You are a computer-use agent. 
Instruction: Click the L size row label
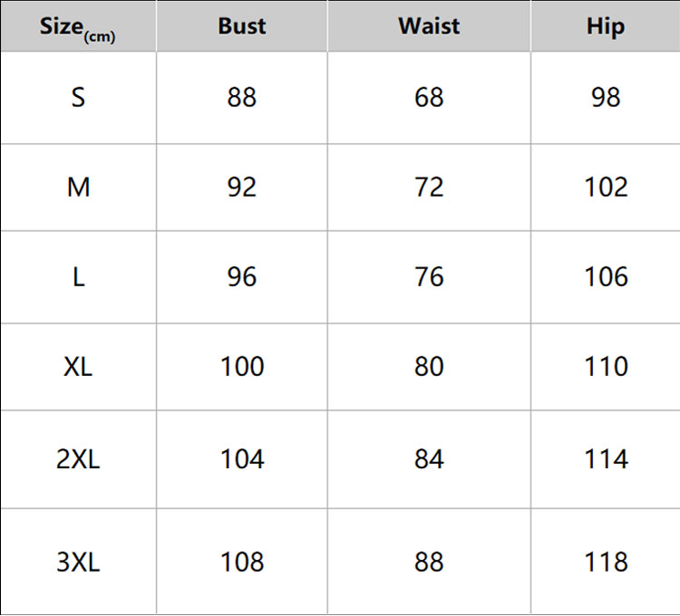pyautogui.click(x=78, y=276)
